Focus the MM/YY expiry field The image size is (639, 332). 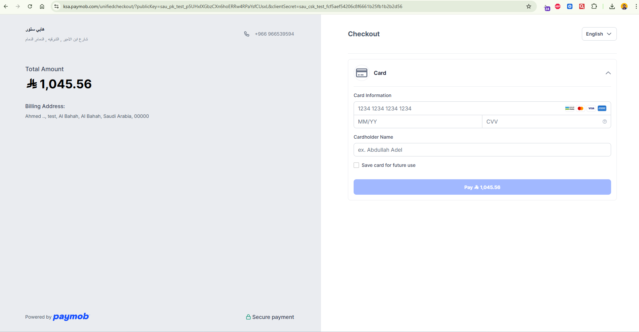tap(417, 122)
